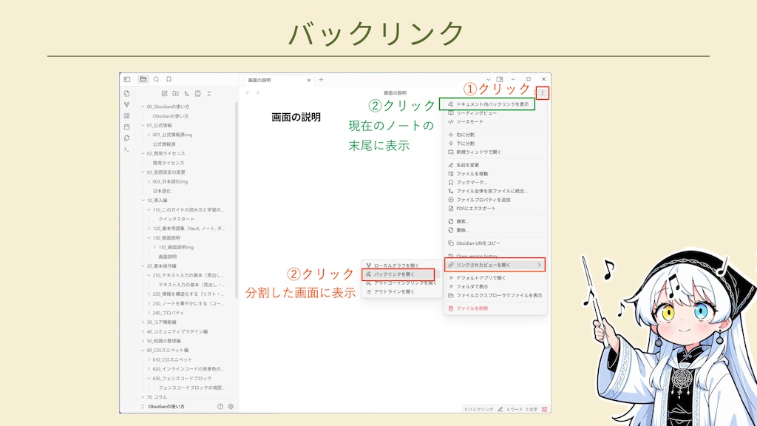Collapse the 00_Obsidianの使い方 folder

pos(143,107)
